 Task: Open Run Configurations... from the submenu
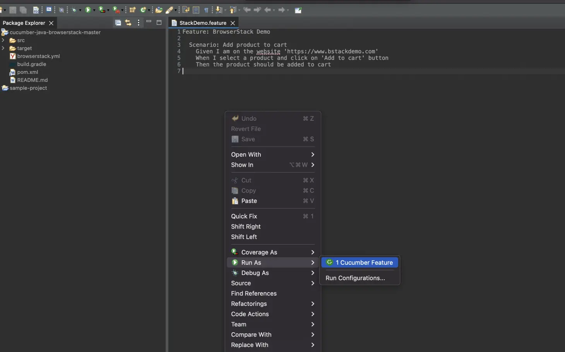coord(355,278)
